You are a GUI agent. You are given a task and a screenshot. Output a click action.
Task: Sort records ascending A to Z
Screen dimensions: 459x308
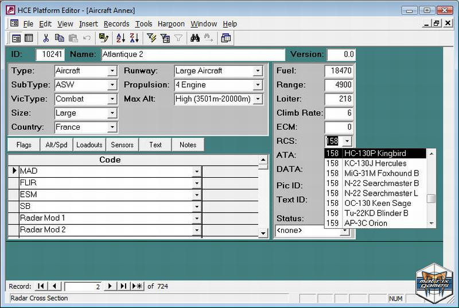[x=120, y=38]
